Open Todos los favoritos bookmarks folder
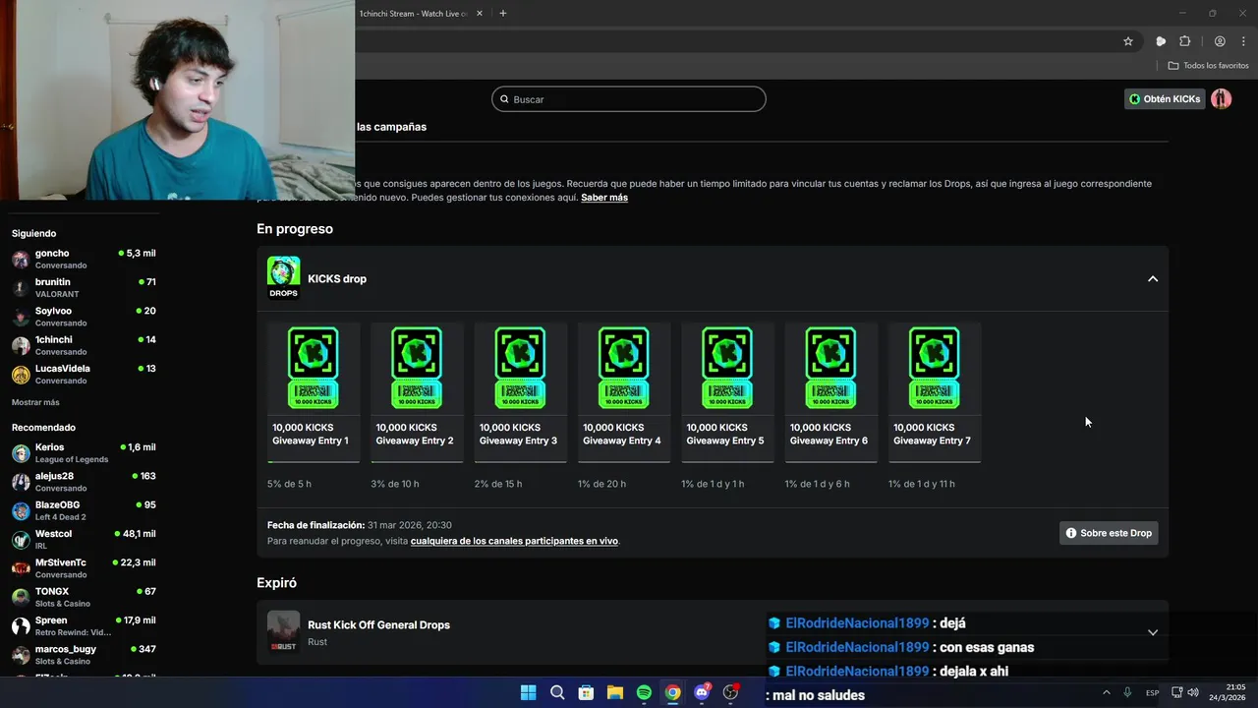The image size is (1258, 708). click(1209, 66)
